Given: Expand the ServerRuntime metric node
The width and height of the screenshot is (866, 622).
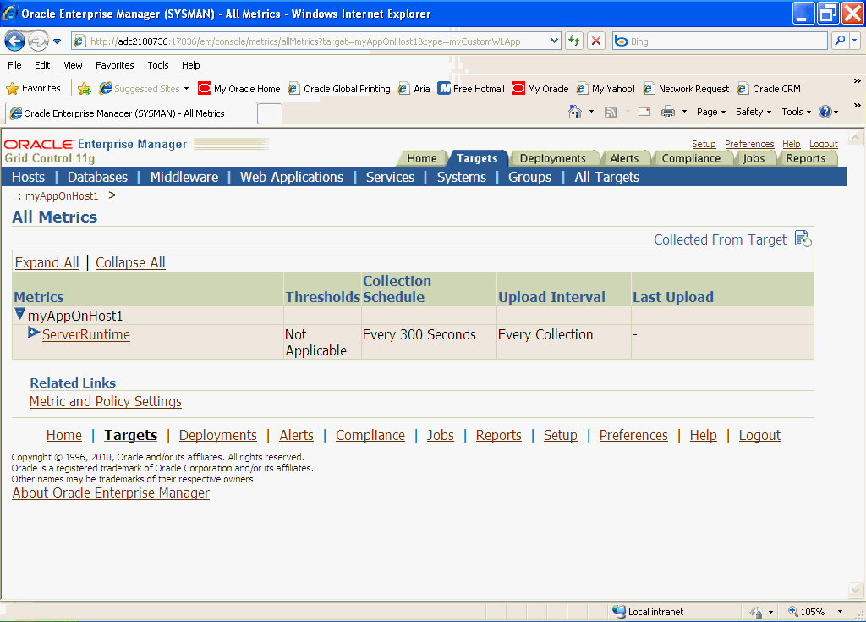Looking at the screenshot, I should tap(34, 333).
